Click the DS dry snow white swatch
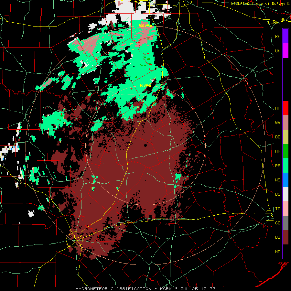 (286, 194)
